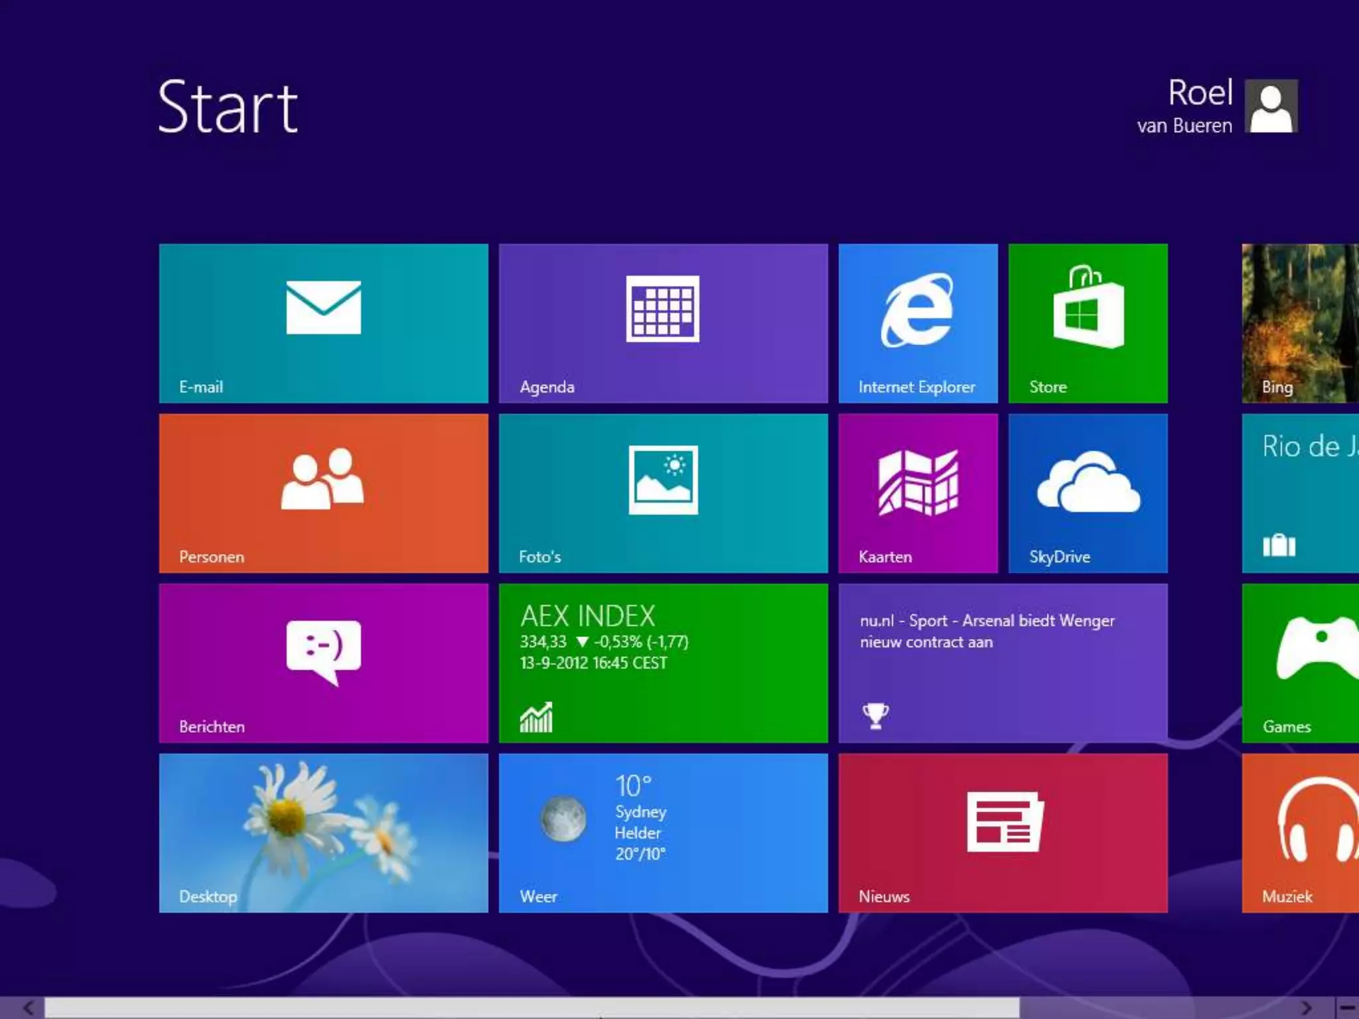Open the Store tile
The width and height of the screenshot is (1359, 1019).
[x=1088, y=323]
